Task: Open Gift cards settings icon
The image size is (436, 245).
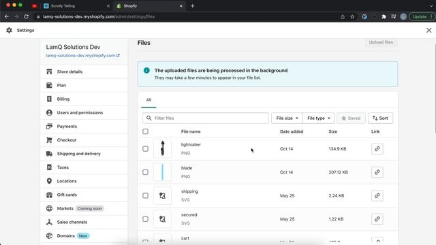Action: 49,195
